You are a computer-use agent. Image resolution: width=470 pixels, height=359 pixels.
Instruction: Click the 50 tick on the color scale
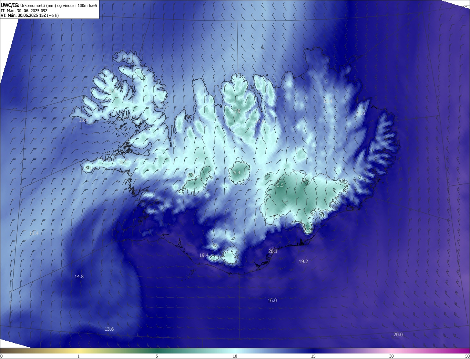point(467,356)
